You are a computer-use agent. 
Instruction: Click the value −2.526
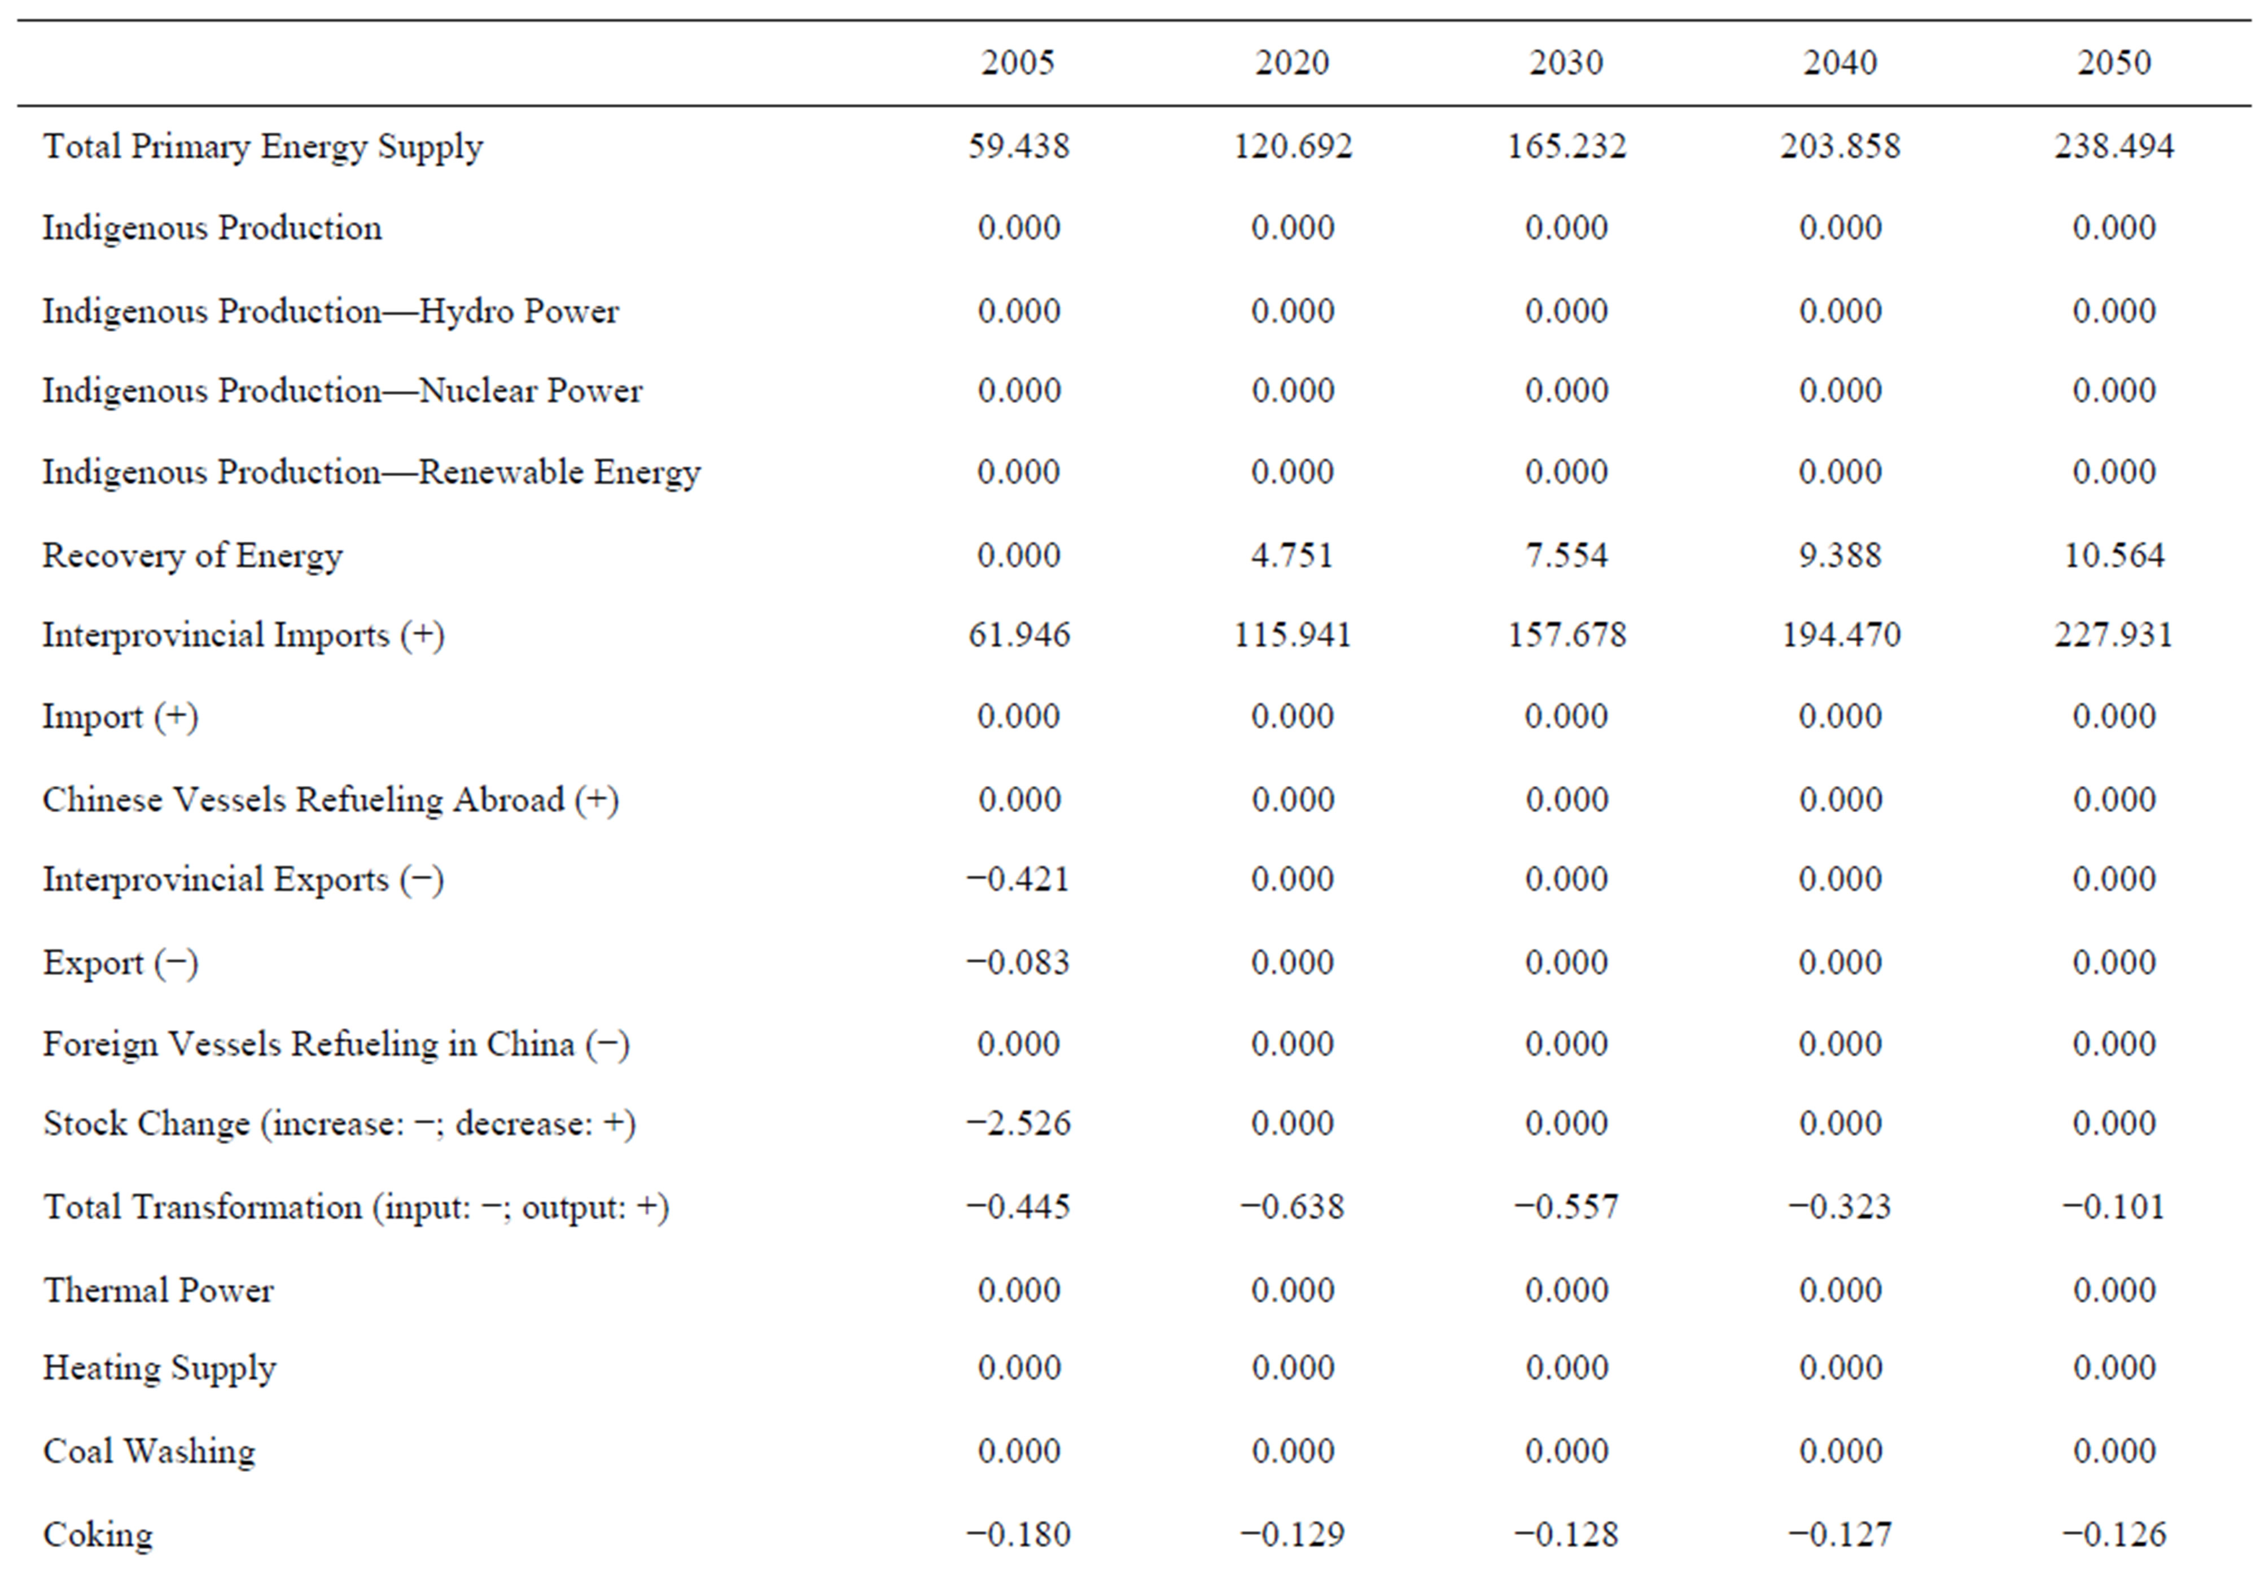pos(1018,1123)
